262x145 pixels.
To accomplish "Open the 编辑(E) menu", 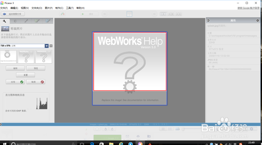I will (x=14, y=8).
